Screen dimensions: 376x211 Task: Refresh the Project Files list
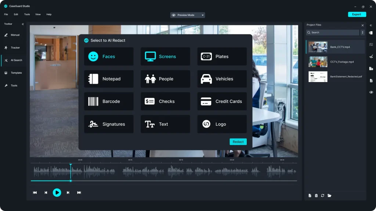point(323,195)
